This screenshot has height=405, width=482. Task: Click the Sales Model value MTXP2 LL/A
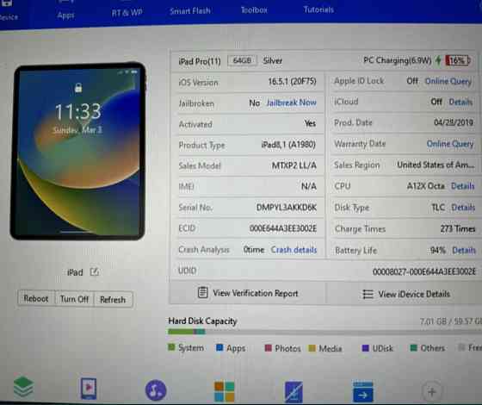tap(294, 165)
